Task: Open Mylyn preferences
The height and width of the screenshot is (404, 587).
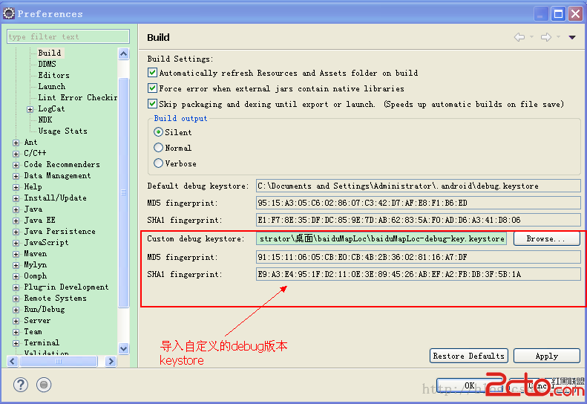Action: coord(36,265)
